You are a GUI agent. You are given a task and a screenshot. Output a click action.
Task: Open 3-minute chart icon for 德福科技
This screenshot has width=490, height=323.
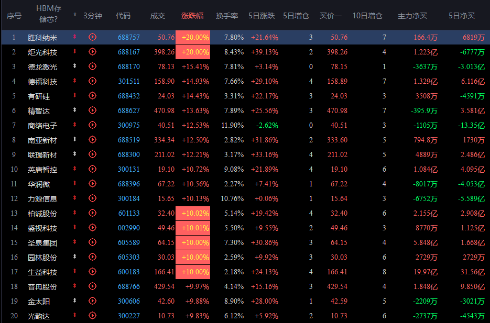(x=93, y=81)
